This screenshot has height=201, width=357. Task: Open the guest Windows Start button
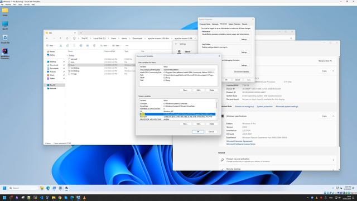pos(4,188)
